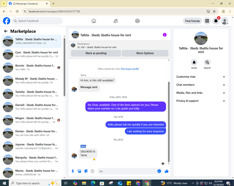Click the Windows search box
The height and width of the screenshot is (186, 234).
35,183
